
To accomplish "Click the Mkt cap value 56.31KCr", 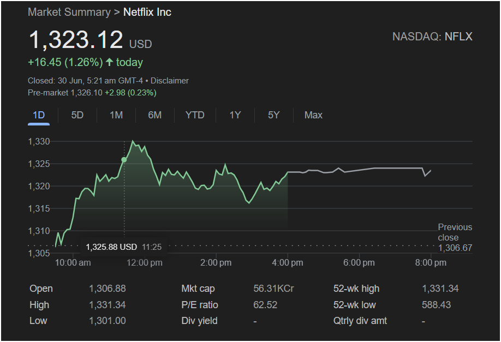I will point(273,289).
